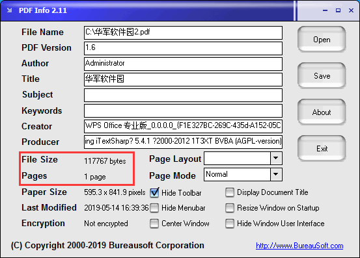Open a PDF file with Open button
This screenshot has height=258, width=360.
[x=322, y=39]
